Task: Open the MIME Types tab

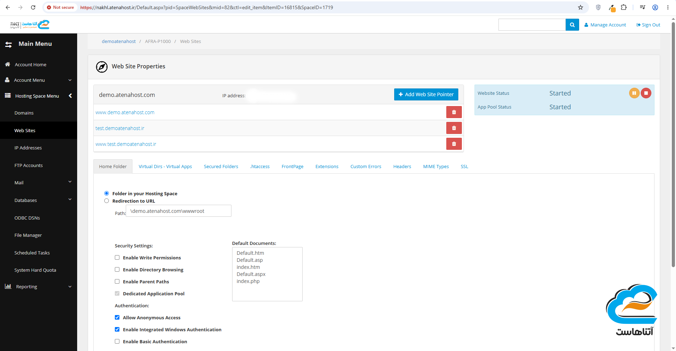Action: [436, 167]
